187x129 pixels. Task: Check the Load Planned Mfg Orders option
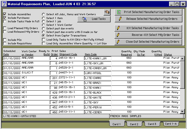coord(5,28)
